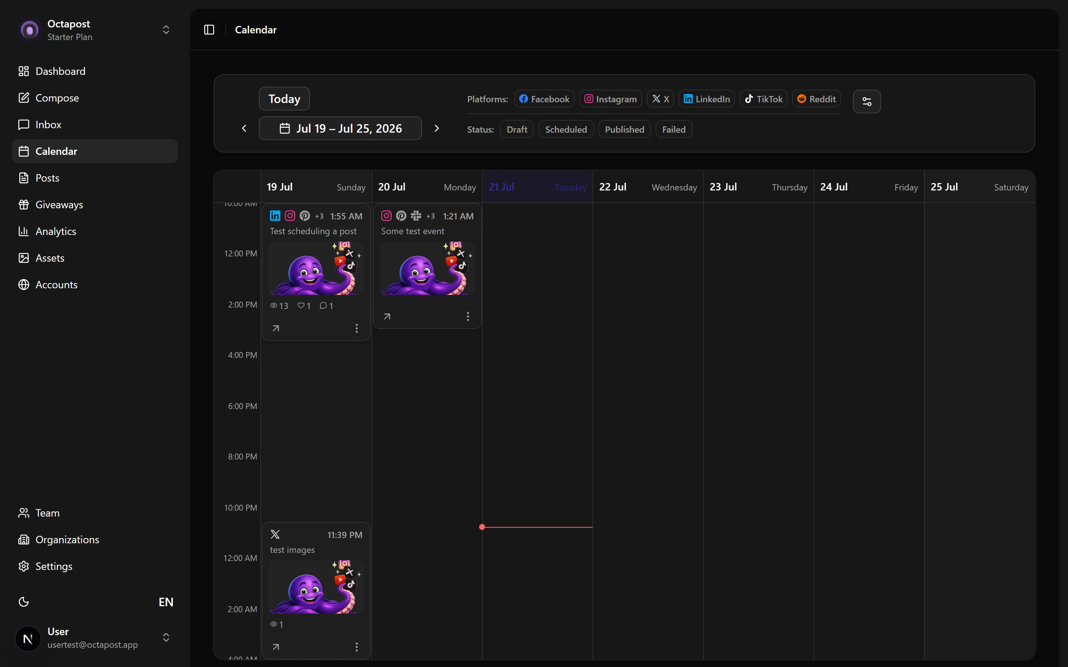Screen dimensions: 1068x667
Task: Click the Organizations building icon
Action: click(24, 540)
